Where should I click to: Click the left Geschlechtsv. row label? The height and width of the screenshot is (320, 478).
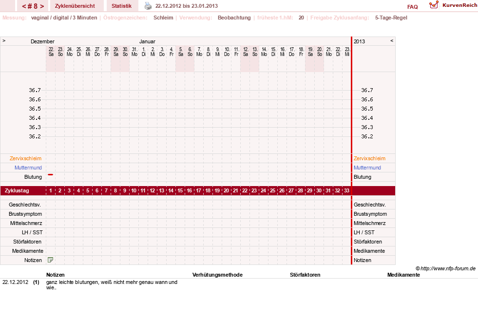point(25,205)
